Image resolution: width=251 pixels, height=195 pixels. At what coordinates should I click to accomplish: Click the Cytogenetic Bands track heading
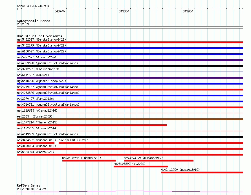point(34,21)
